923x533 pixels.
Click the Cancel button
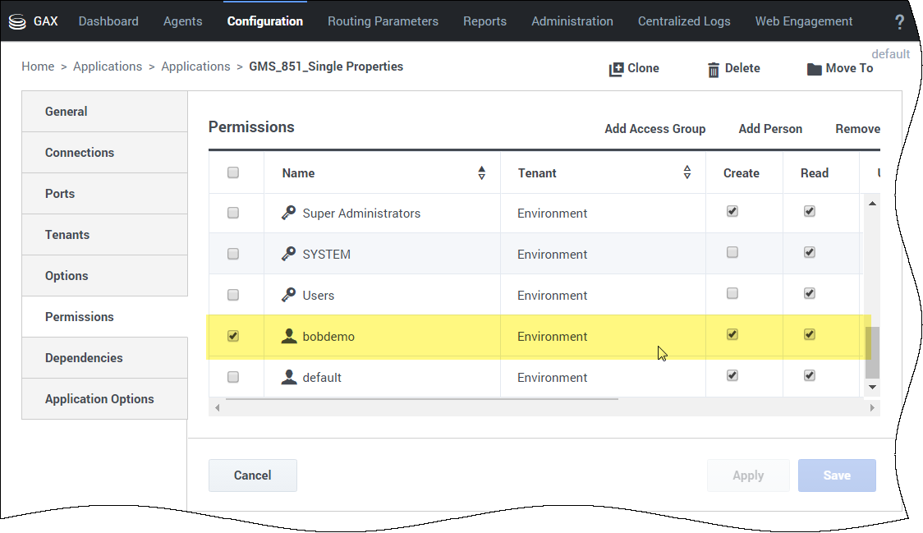pos(253,476)
